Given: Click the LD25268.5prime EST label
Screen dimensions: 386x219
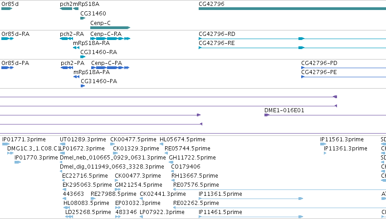Looking at the screenshot, I should 88,213.
